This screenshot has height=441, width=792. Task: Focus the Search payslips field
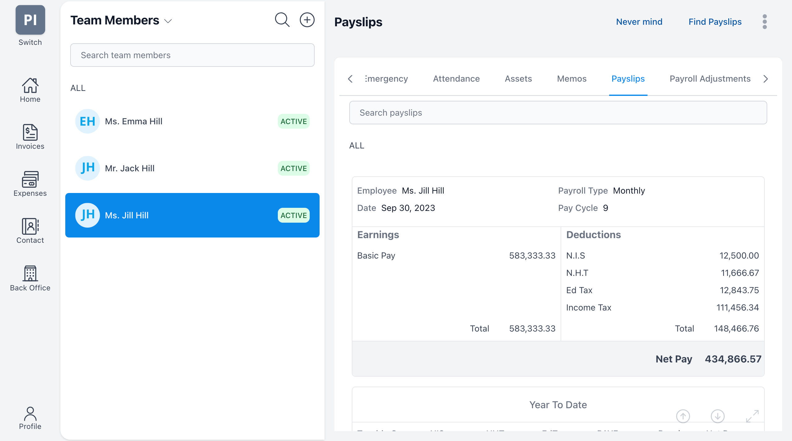558,113
